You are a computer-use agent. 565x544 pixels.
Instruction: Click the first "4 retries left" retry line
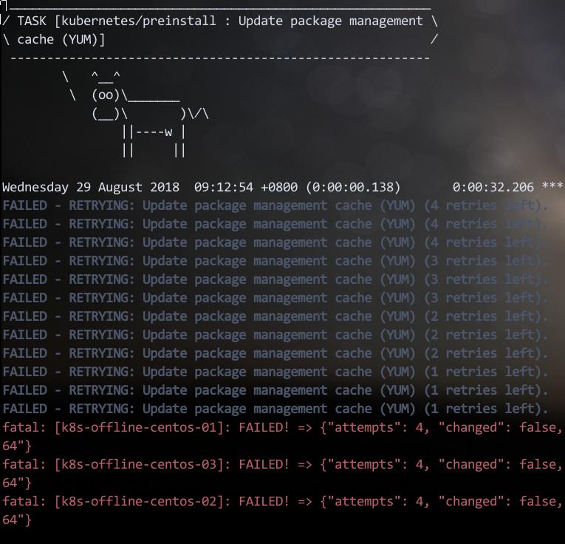[x=275, y=205]
